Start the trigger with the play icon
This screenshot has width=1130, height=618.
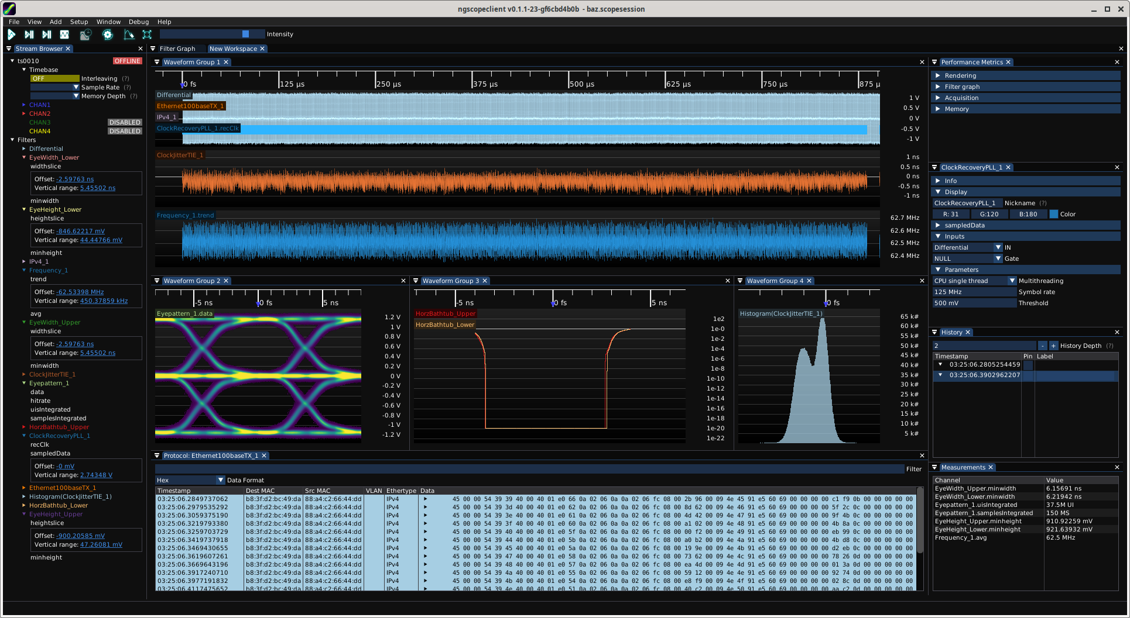[x=11, y=34]
